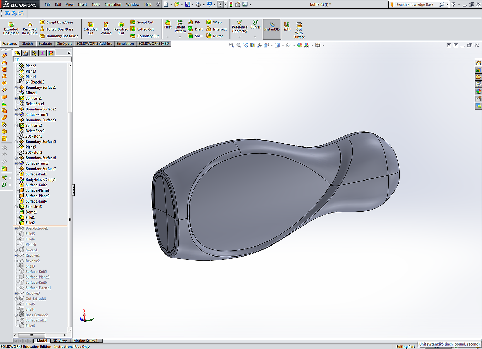Switch to the Motion Study 1 tab

tap(85, 341)
